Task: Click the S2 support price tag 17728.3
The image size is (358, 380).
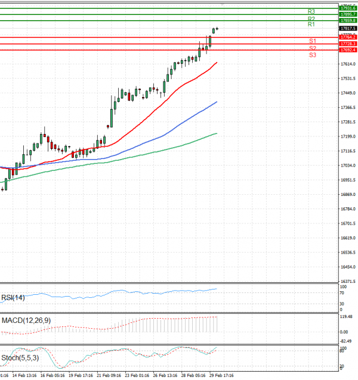Action: (348, 43)
